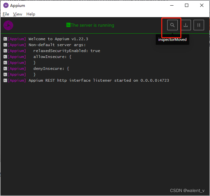Viewport: 210px width, 196px height.
Task: Open the View menu
Action: tap(18, 14)
